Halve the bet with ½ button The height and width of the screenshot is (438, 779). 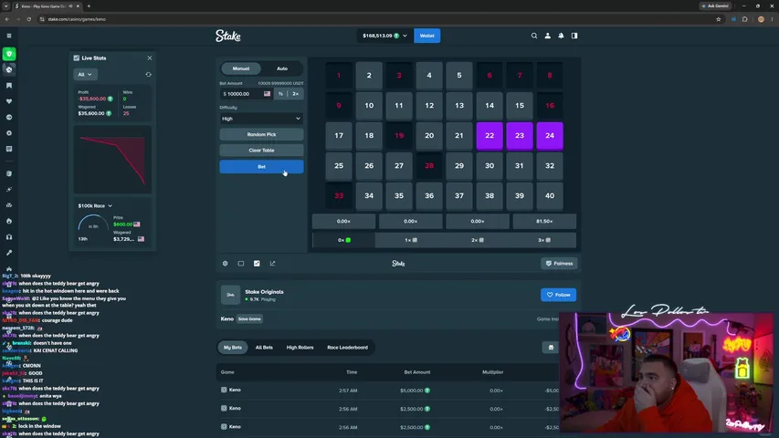point(280,94)
